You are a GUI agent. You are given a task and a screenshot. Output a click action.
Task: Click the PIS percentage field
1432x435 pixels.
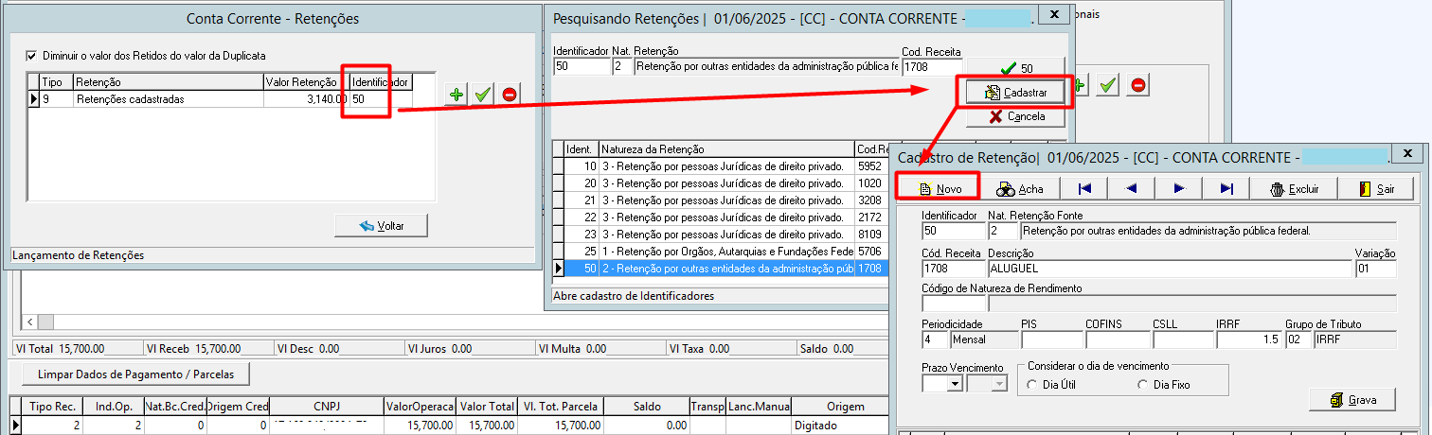pyautogui.click(x=1051, y=339)
